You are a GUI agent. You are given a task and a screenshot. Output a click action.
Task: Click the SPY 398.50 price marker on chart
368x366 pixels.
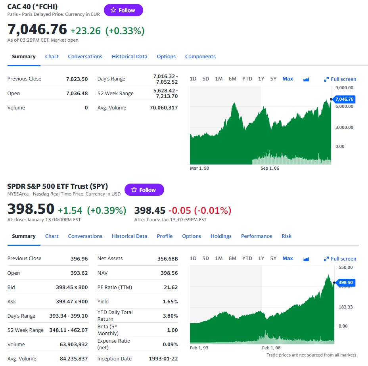point(345,283)
